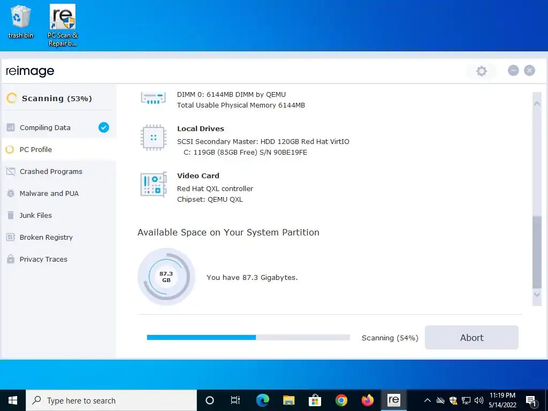Image resolution: width=548 pixels, height=411 pixels.
Task: Open the trash bin desktop icon
Action: click(21, 21)
